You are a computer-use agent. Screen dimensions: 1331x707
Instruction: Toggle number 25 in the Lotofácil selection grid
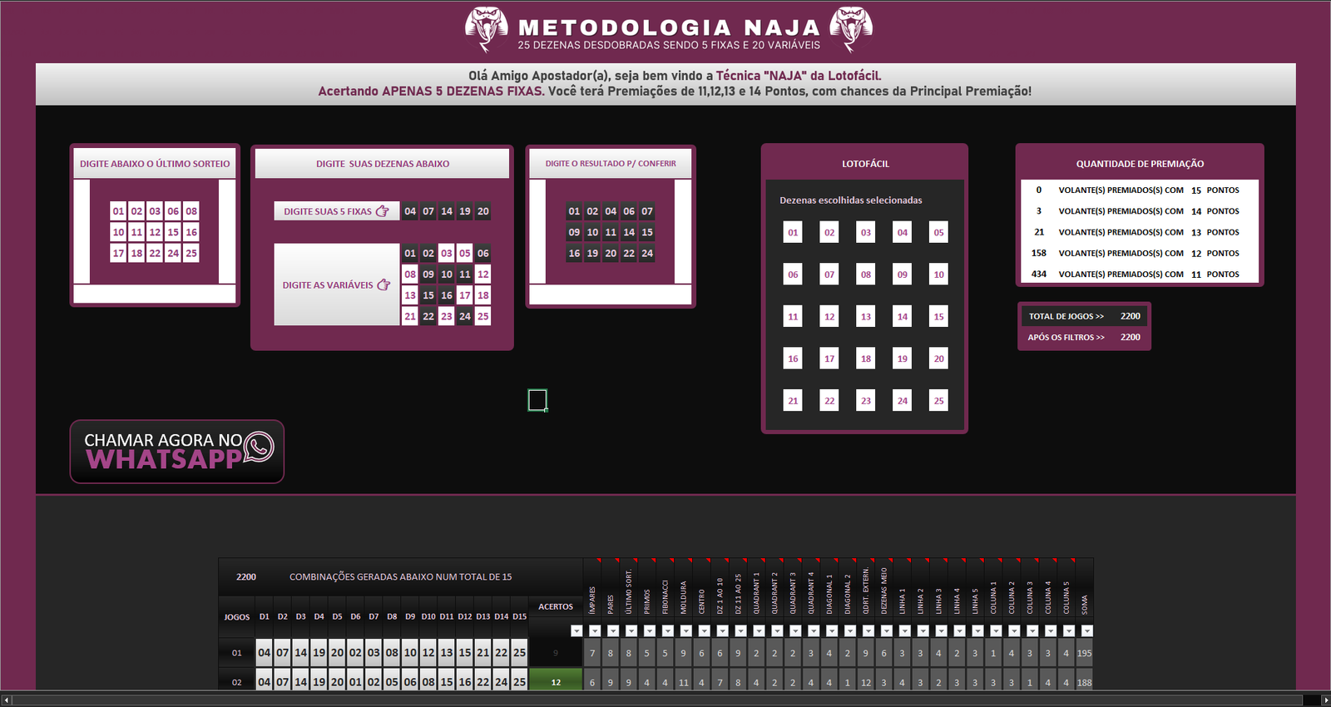click(x=938, y=401)
